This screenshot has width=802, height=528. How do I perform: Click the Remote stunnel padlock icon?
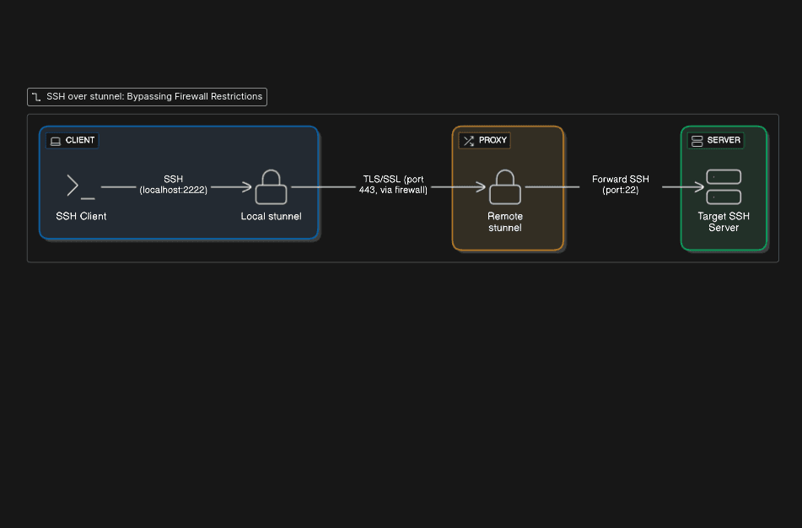pos(505,186)
